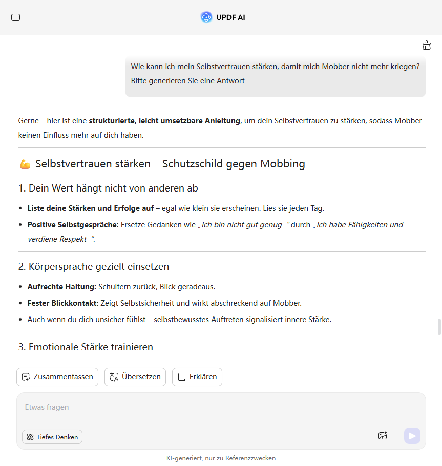Screen dimensions: 442x466
Task: Focus the "Etwas fragen" input field
Action: pos(205,408)
